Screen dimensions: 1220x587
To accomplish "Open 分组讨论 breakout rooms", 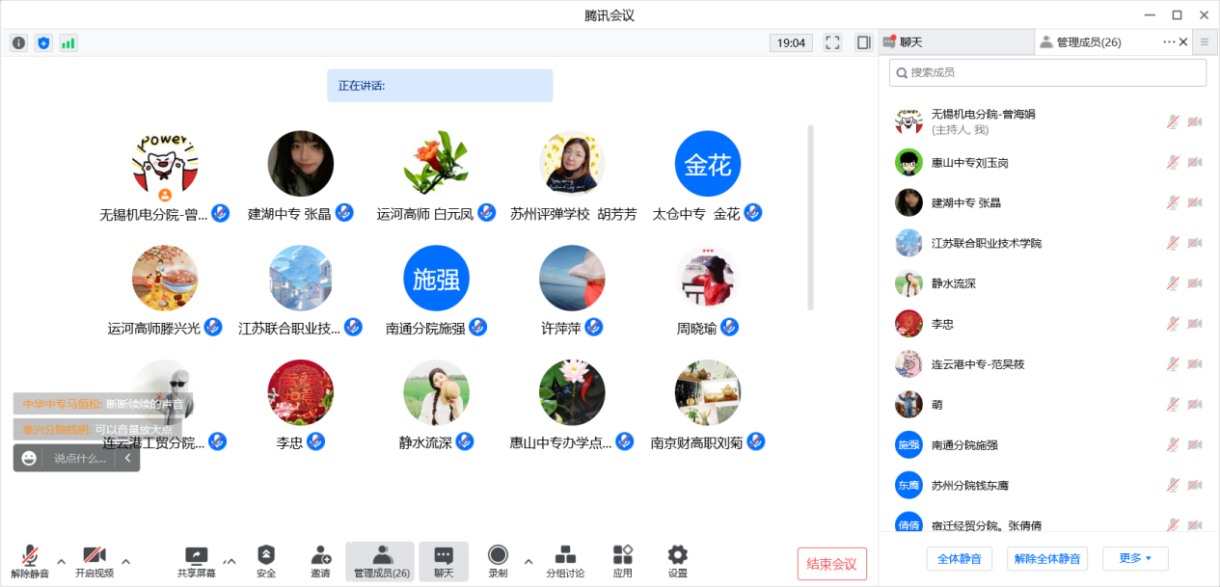I will click(x=565, y=561).
